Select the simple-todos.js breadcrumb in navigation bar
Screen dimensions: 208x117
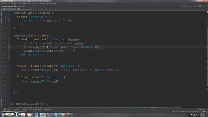point(19,6)
